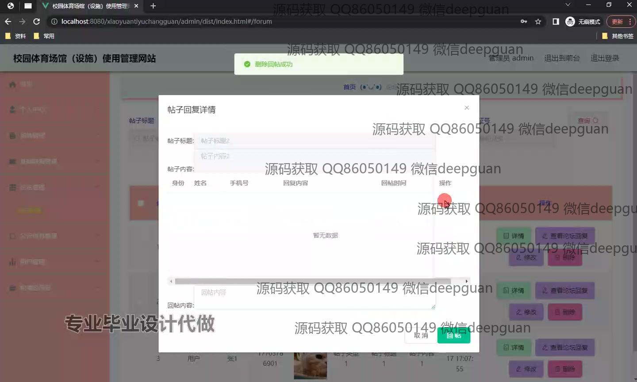Focus the 回帖内容 text area
This screenshot has height=382, width=637.
[x=314, y=298]
